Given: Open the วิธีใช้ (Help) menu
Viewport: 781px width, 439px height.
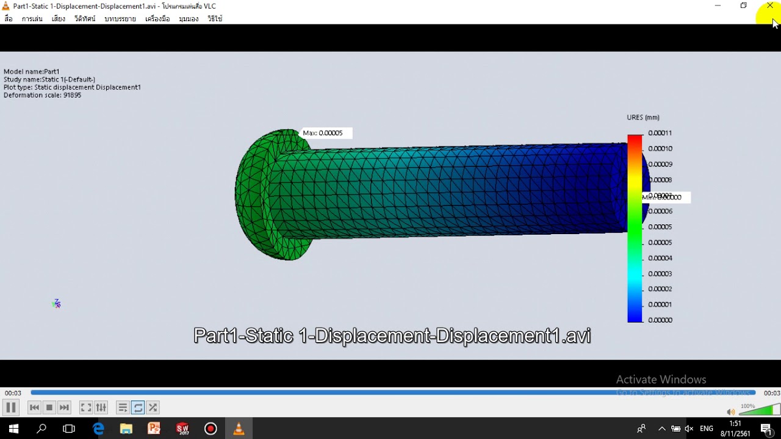Looking at the screenshot, I should (215, 19).
